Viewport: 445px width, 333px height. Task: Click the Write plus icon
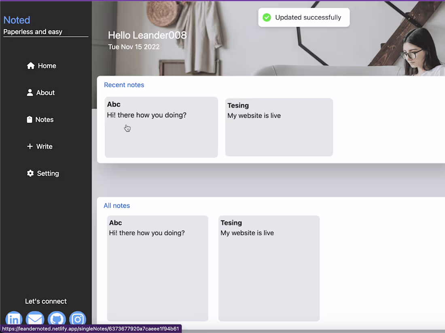pyautogui.click(x=29, y=146)
